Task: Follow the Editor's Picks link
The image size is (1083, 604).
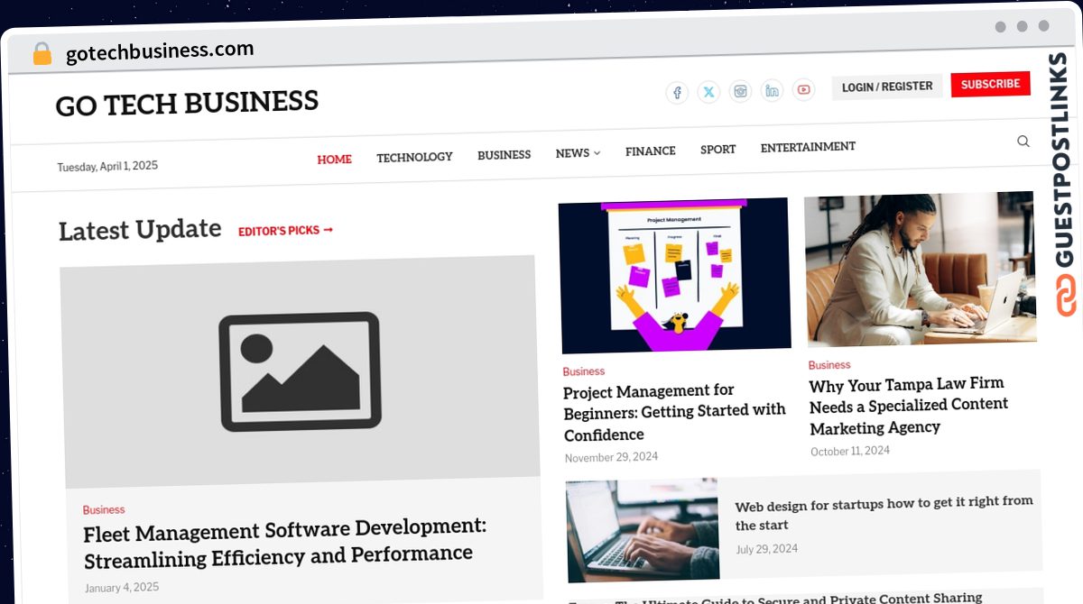Action: point(285,231)
